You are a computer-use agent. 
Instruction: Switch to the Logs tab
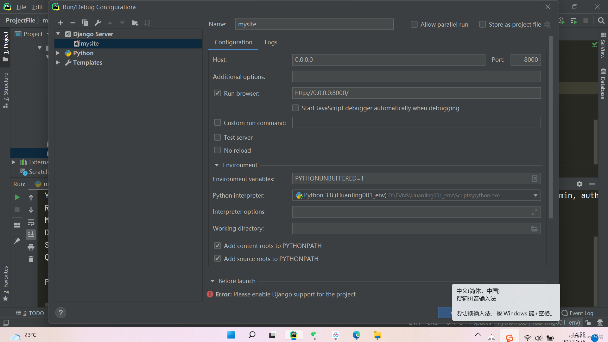point(271,42)
